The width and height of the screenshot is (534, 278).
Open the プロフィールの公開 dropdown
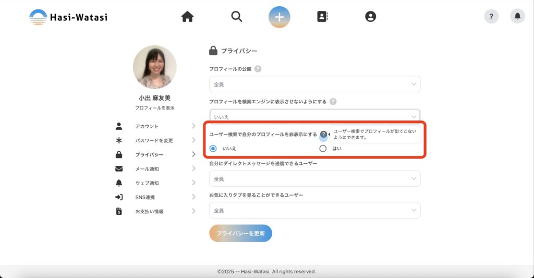(x=314, y=84)
